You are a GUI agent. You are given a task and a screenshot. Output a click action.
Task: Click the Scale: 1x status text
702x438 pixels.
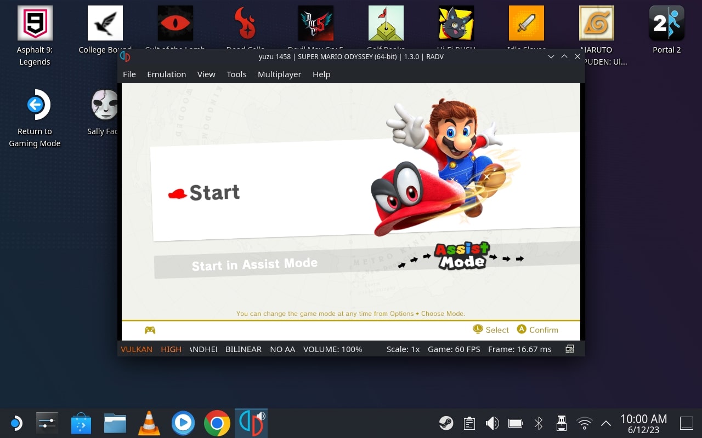[403, 349]
